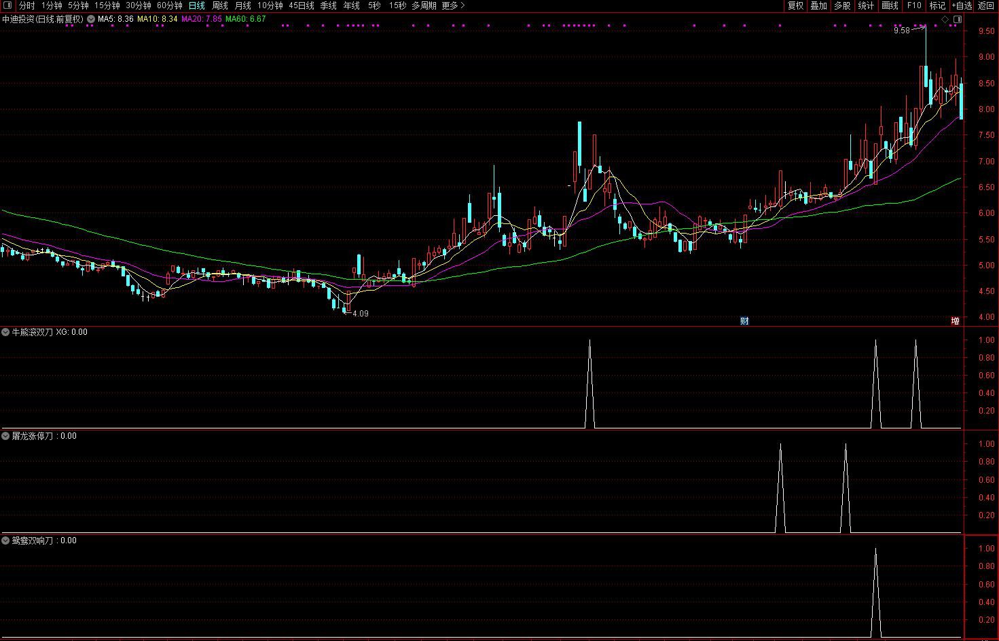Expand the 鸳鸯双响刀 indicator dropdown
Screen dimensions: 999x641
(5, 541)
